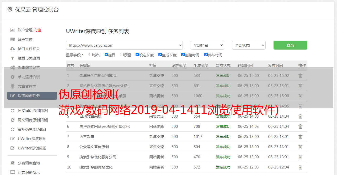Open the 全部栏目 dropdown
Screen dimensions: 337x175
(x=207, y=45)
